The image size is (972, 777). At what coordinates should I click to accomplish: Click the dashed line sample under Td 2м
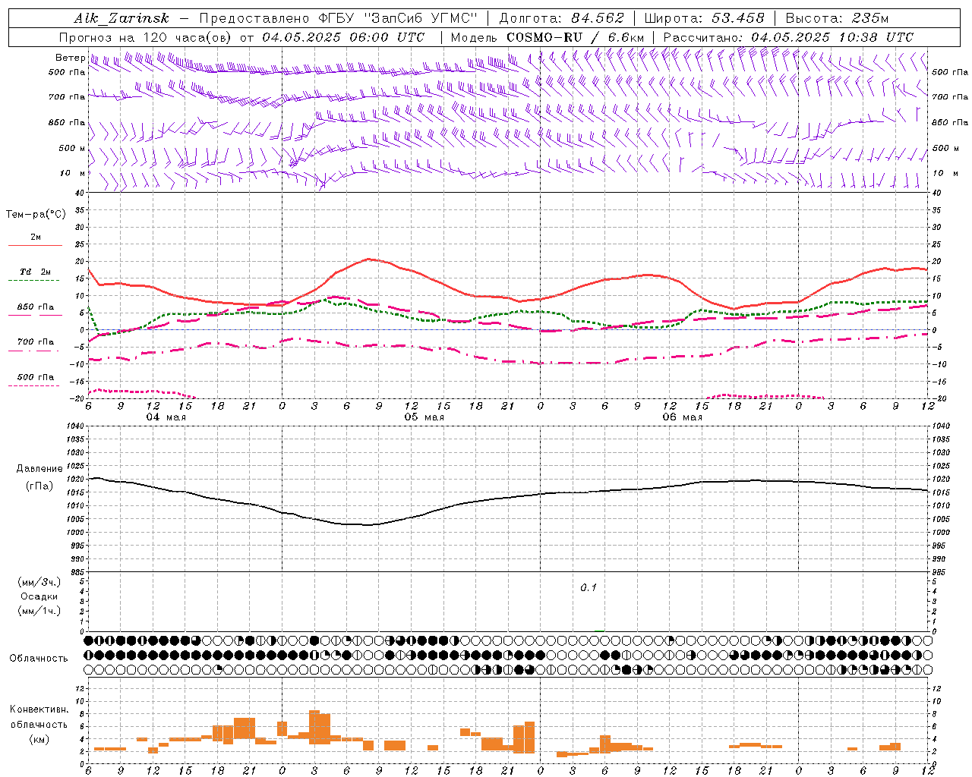33,280
